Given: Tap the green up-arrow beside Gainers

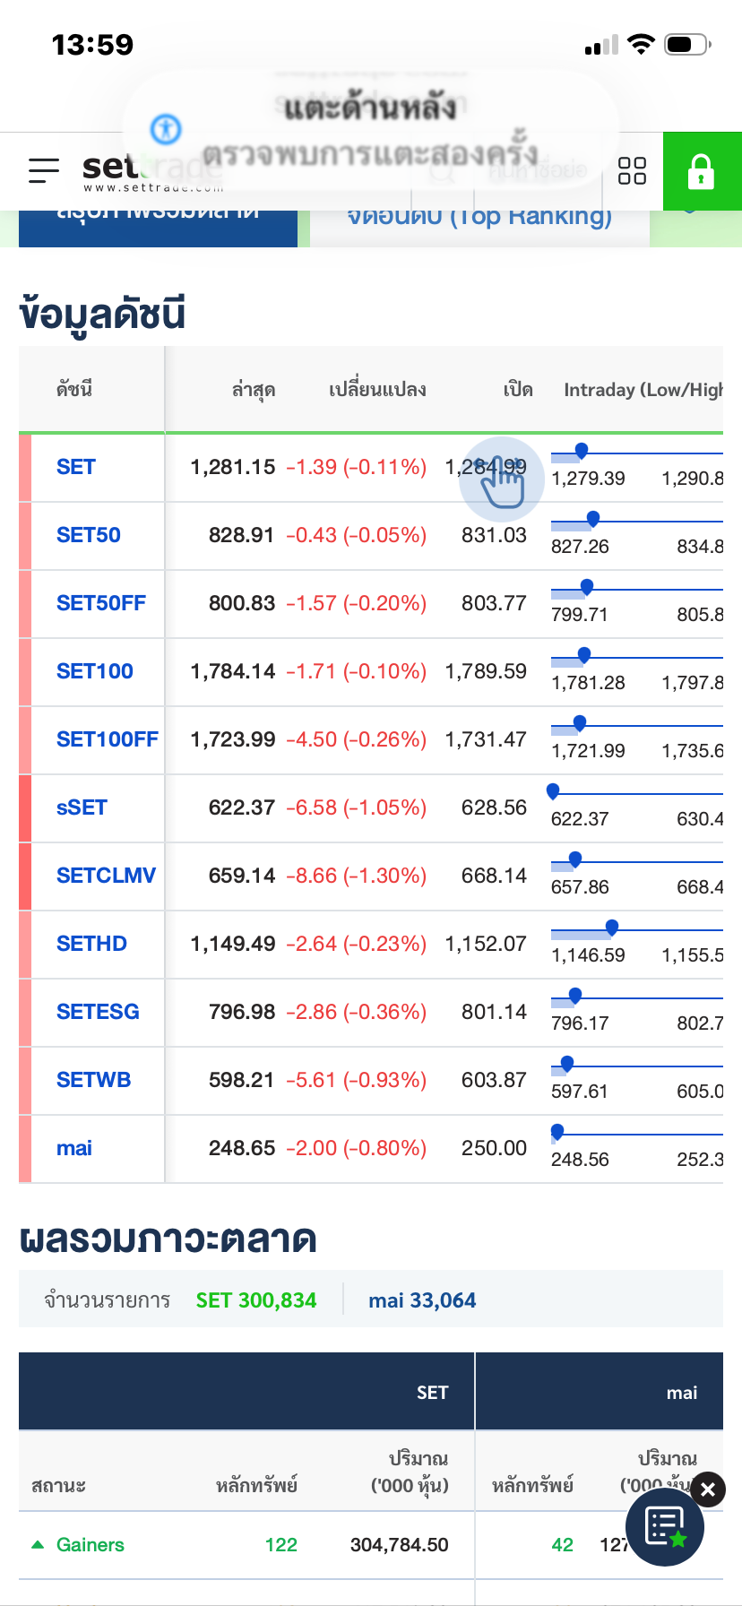Looking at the screenshot, I should tap(38, 1544).
